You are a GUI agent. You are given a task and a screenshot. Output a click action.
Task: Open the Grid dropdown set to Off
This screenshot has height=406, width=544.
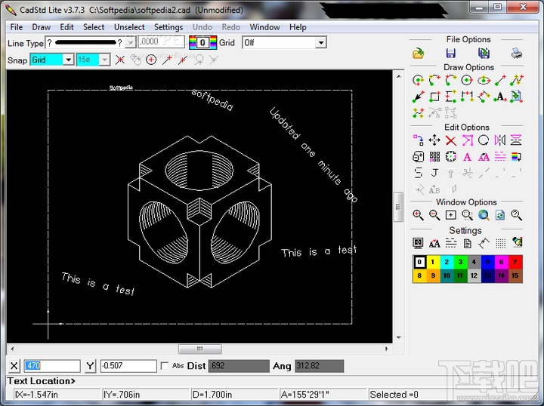[x=321, y=43]
